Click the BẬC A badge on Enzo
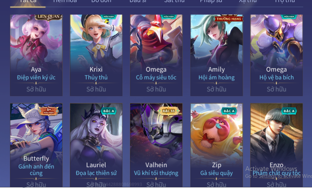Image resolution: width=312 pixels, height=188 pixels. pos(289,111)
